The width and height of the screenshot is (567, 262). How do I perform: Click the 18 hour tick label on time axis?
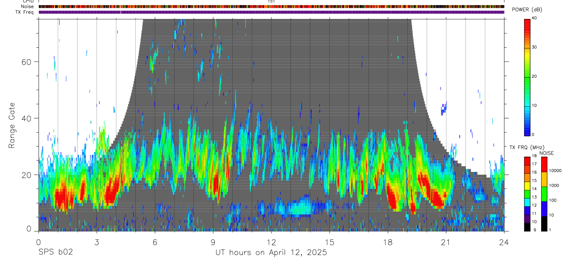click(x=387, y=242)
